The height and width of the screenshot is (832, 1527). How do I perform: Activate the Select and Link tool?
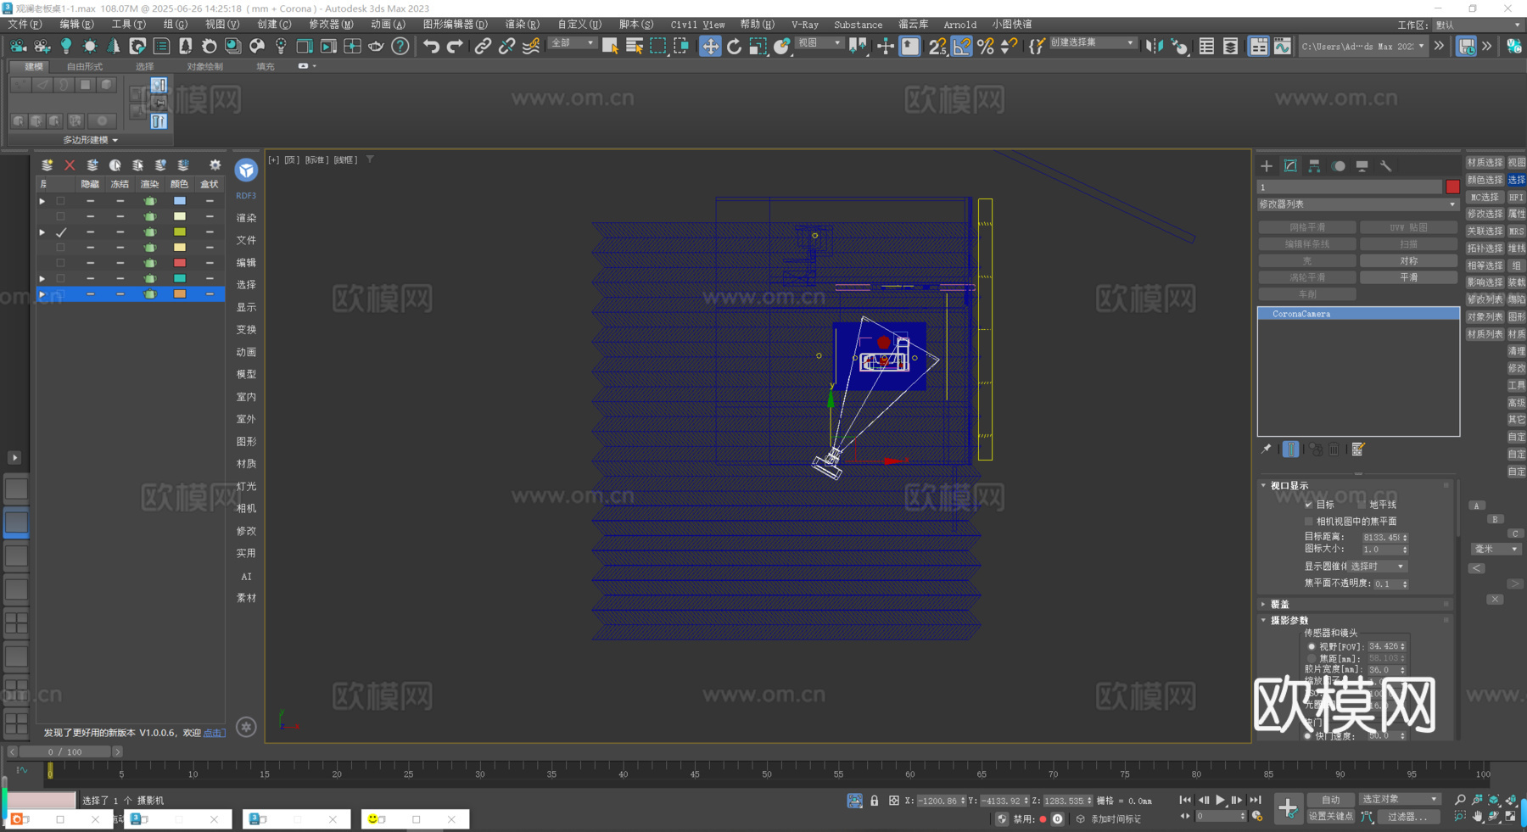click(x=483, y=46)
